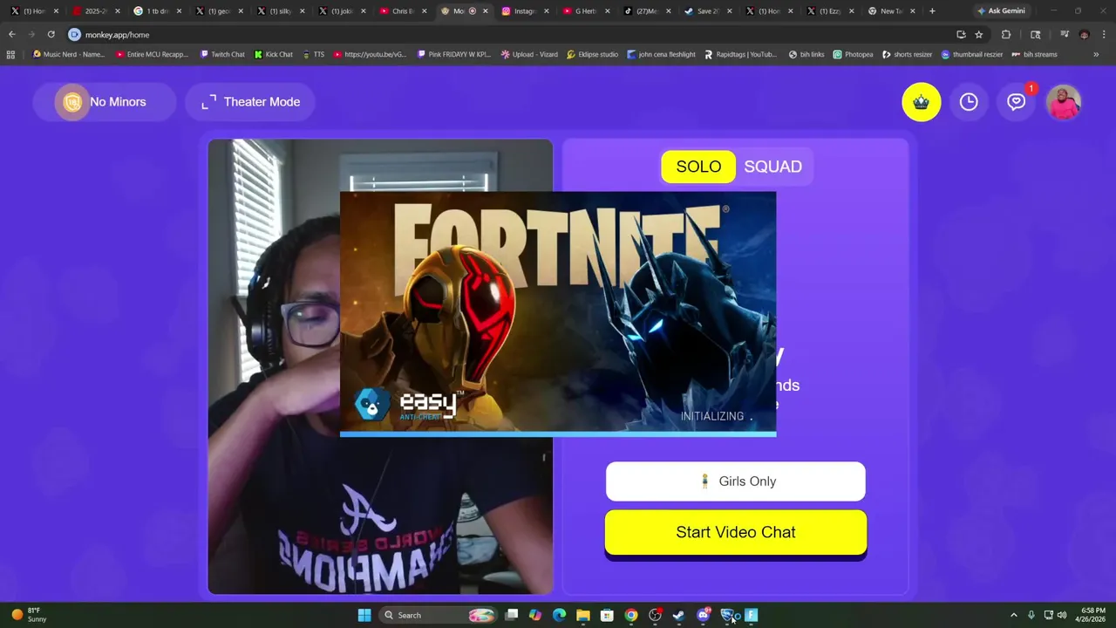Image resolution: width=1116 pixels, height=628 pixels.
Task: Show hidden system tray icons
Action: pyautogui.click(x=1013, y=615)
